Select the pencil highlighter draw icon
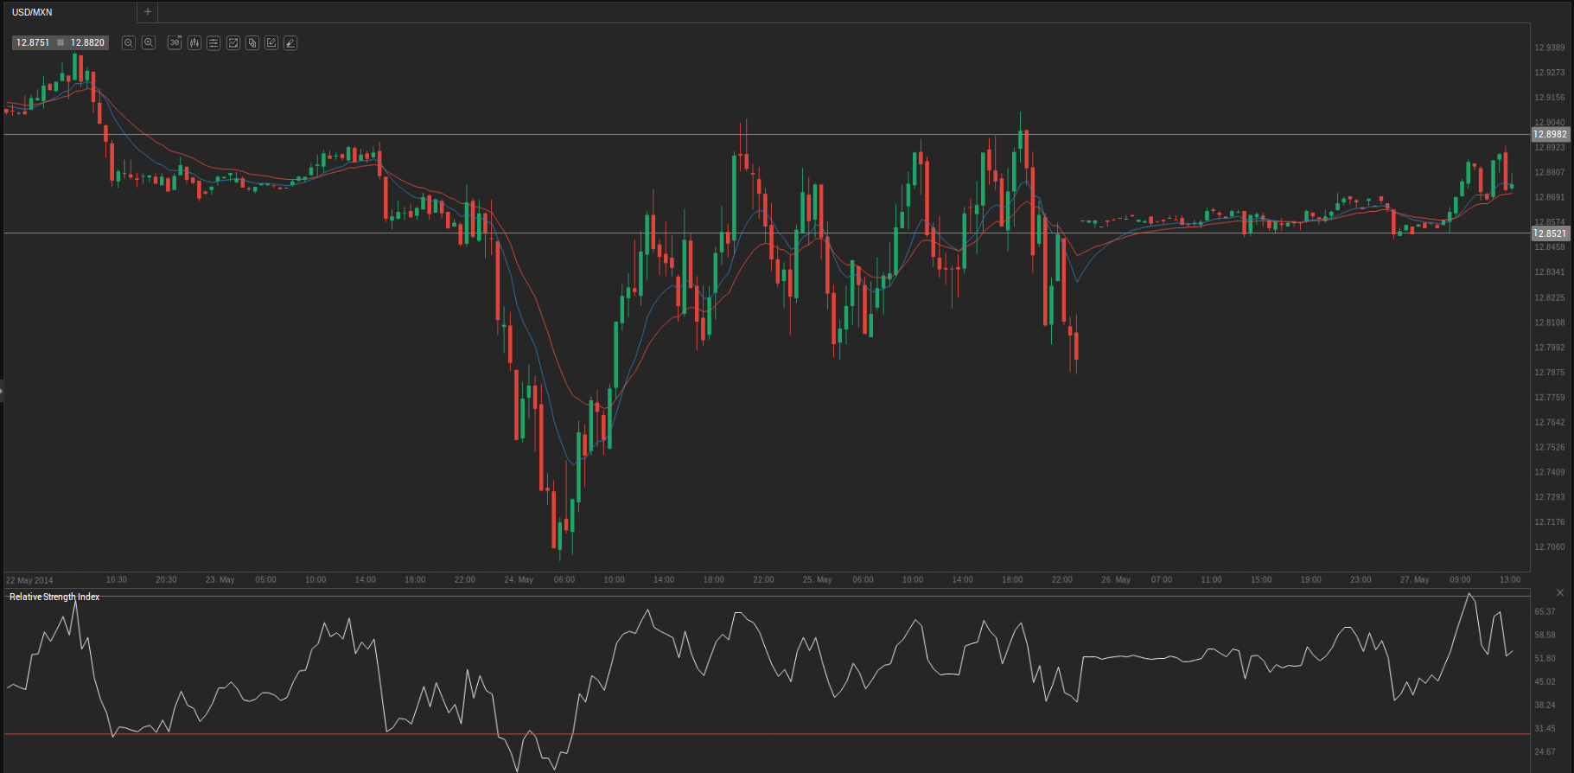This screenshot has height=773, width=1574. [x=290, y=42]
